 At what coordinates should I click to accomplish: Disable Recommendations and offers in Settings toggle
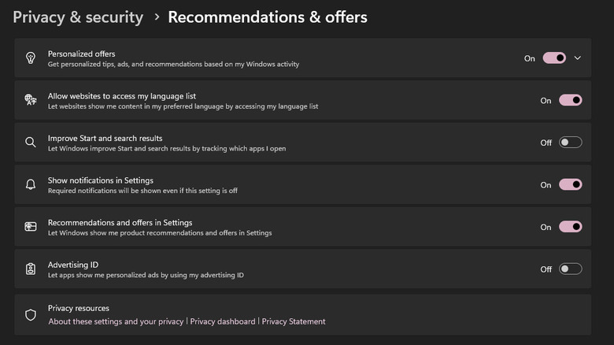570,227
